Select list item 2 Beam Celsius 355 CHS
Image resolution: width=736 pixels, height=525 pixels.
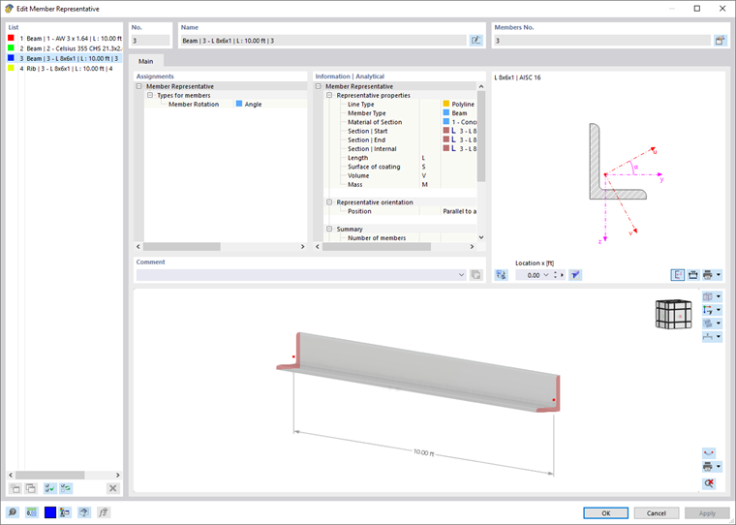65,48
